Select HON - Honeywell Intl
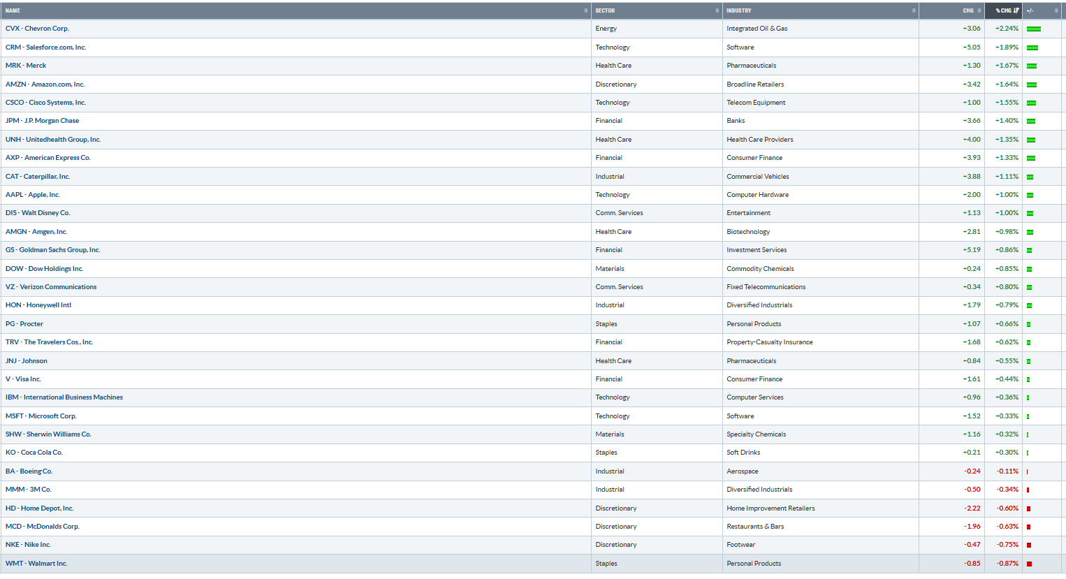Image resolution: width=1066 pixels, height=579 pixels. click(38, 305)
